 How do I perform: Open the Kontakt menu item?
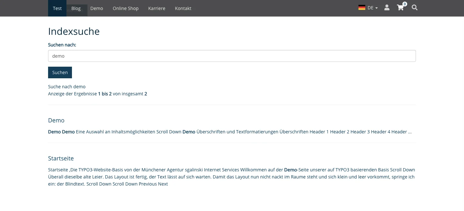tap(183, 8)
